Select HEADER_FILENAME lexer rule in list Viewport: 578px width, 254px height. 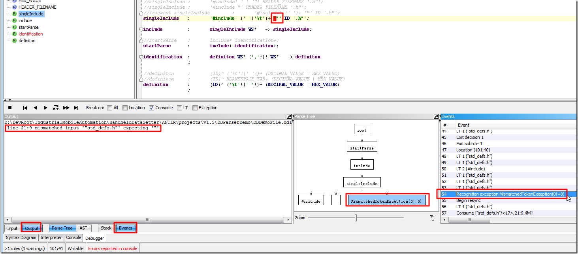(x=37, y=7)
